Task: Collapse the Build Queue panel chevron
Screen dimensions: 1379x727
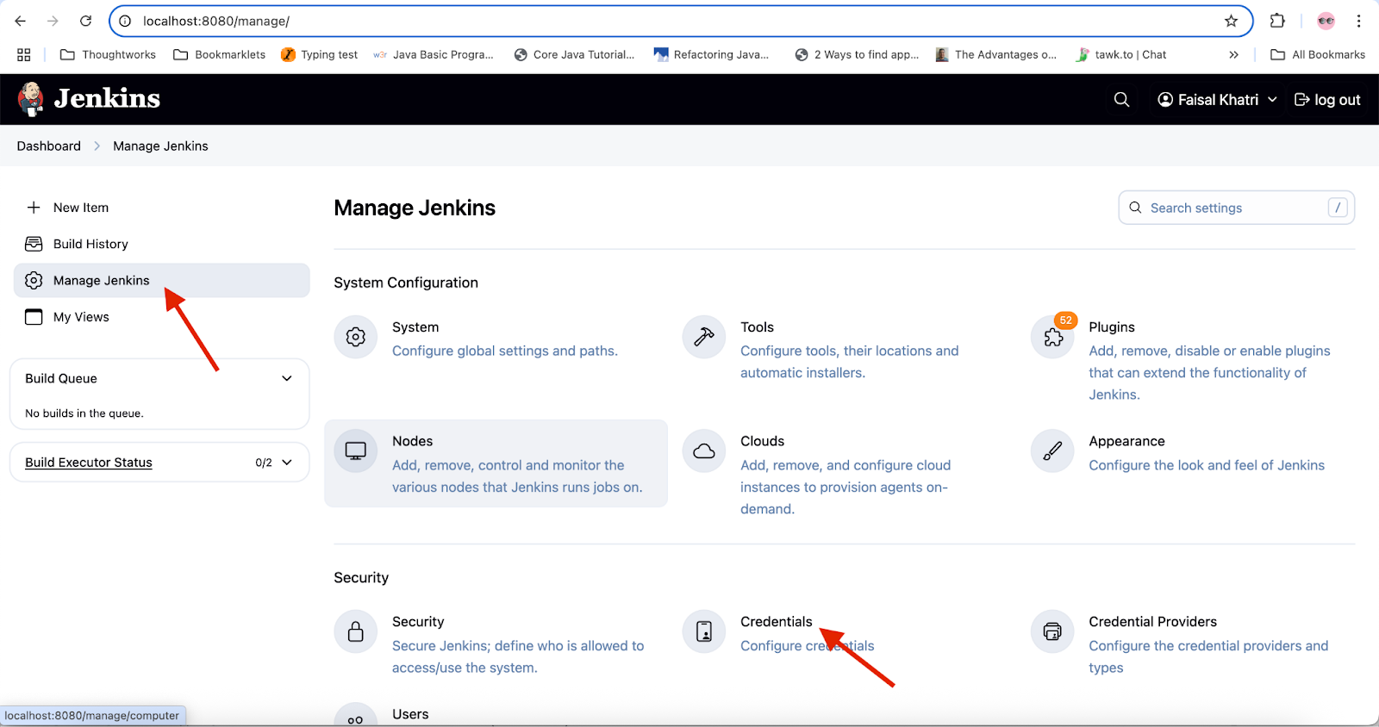Action: 287,378
